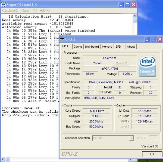Image resolution: width=163 pixels, height=162 pixels.
Task: Click the 1M Calculation Start line
Action: coord(48,17)
